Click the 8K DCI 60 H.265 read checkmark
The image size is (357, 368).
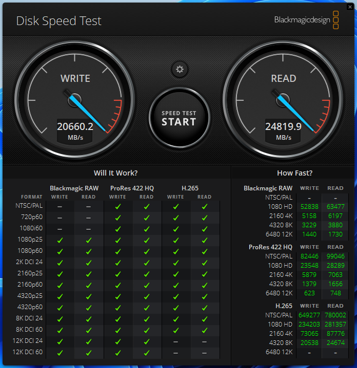point(205,331)
